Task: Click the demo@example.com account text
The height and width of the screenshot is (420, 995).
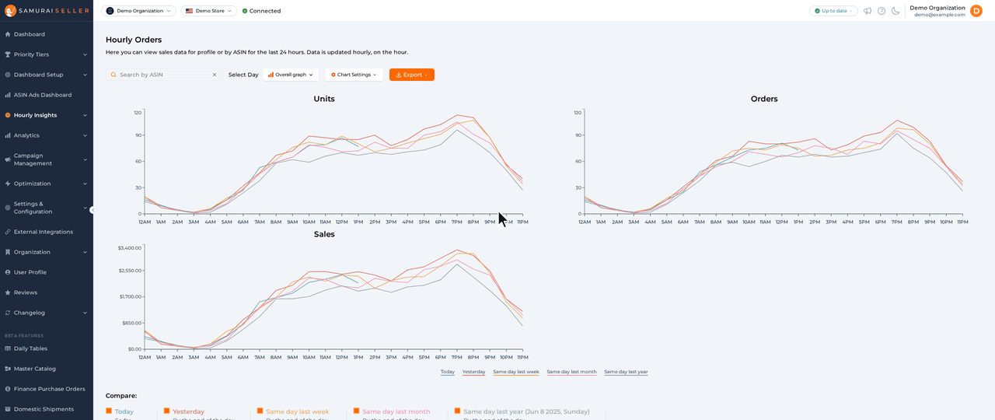Action: pos(939,15)
